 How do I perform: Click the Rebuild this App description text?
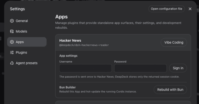pos(98,92)
